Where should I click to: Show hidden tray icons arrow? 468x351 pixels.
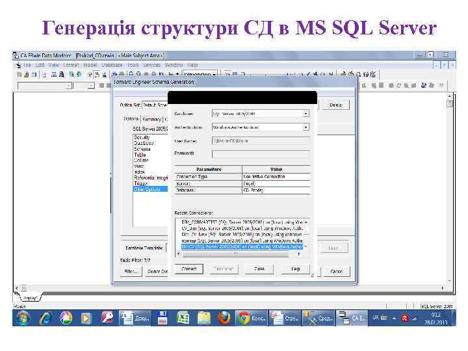(394, 318)
